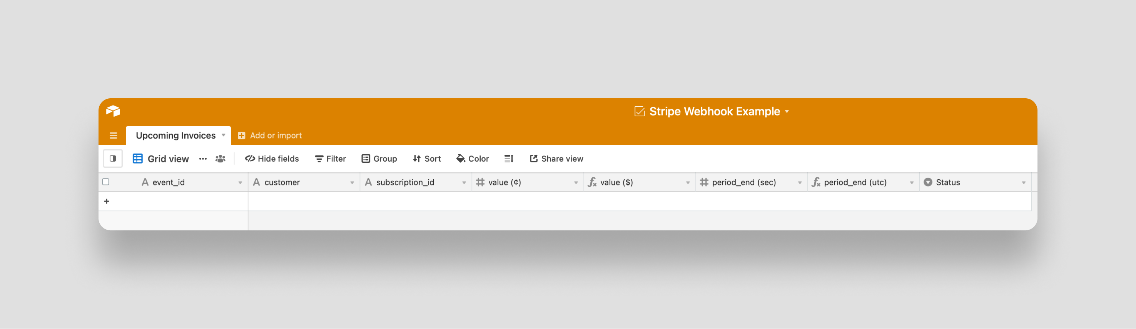Click the Sort toolbar icon
Screen dimensions: 1136x329
pos(417,158)
